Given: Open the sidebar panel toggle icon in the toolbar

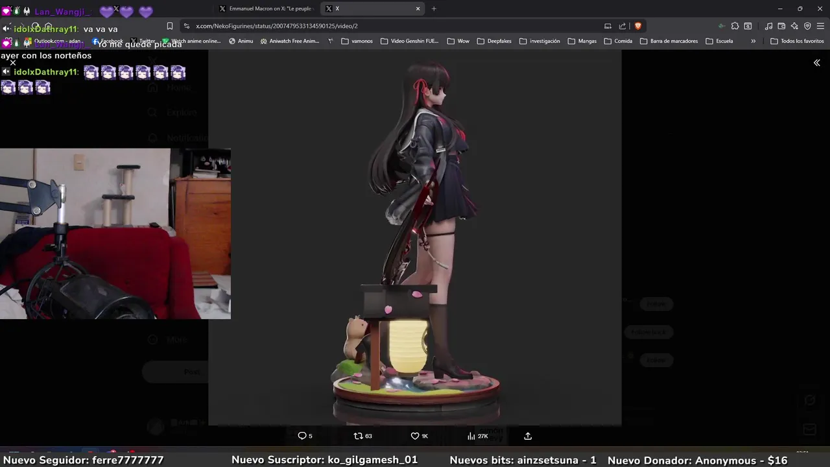Looking at the screenshot, I should point(748,26).
